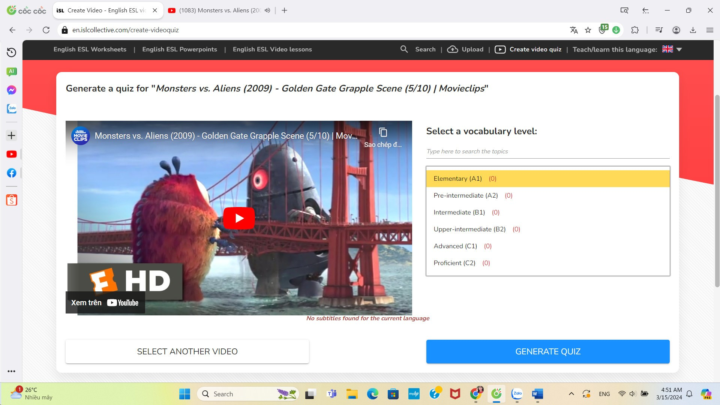Open the Shopee sidebar shortcut
The width and height of the screenshot is (720, 405).
click(x=11, y=200)
